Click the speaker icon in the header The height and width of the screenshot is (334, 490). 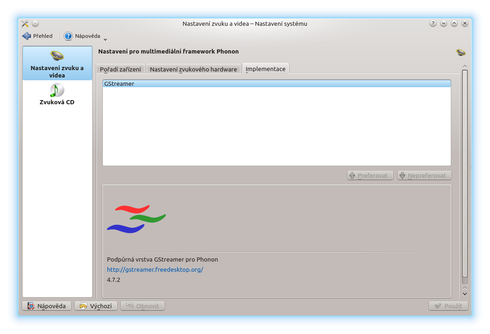tap(460, 52)
